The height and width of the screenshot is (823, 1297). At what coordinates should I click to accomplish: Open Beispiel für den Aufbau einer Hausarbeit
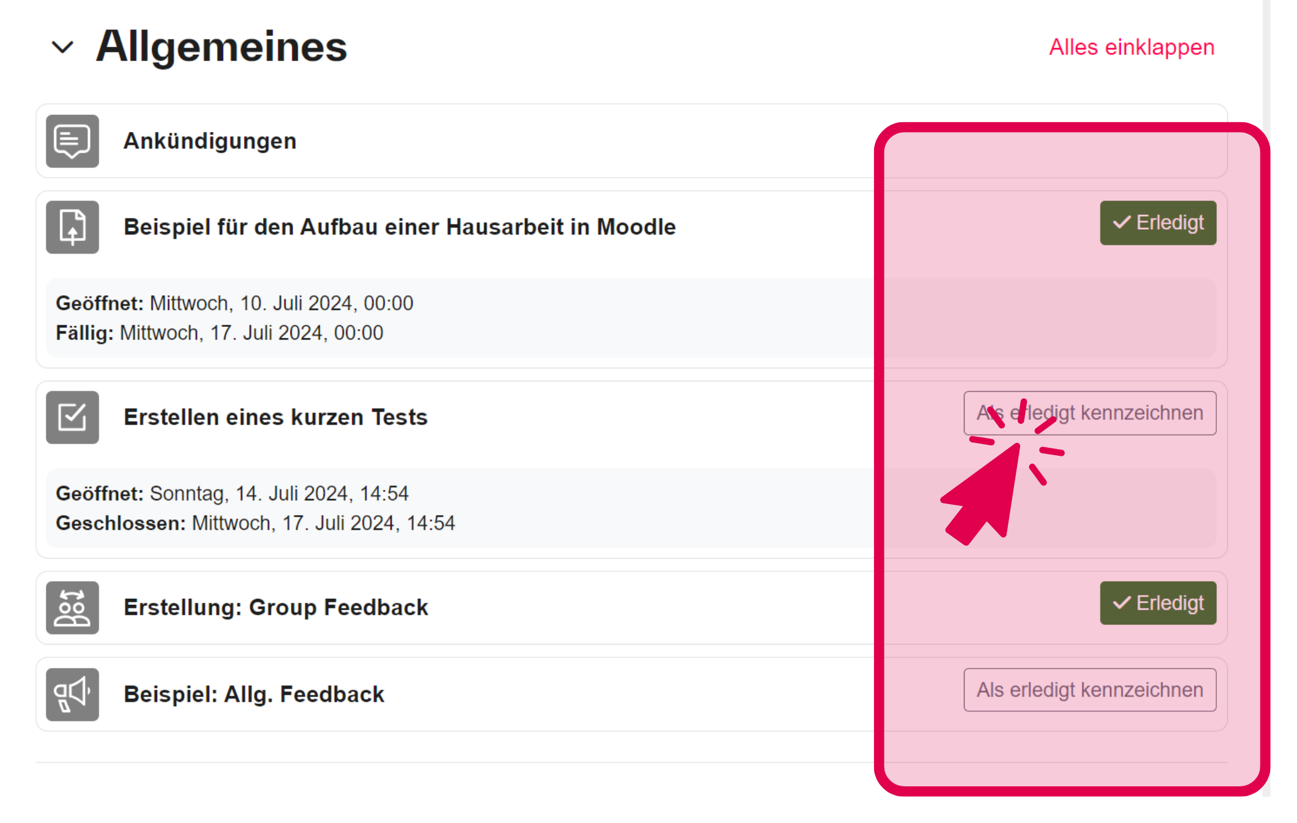tap(399, 227)
